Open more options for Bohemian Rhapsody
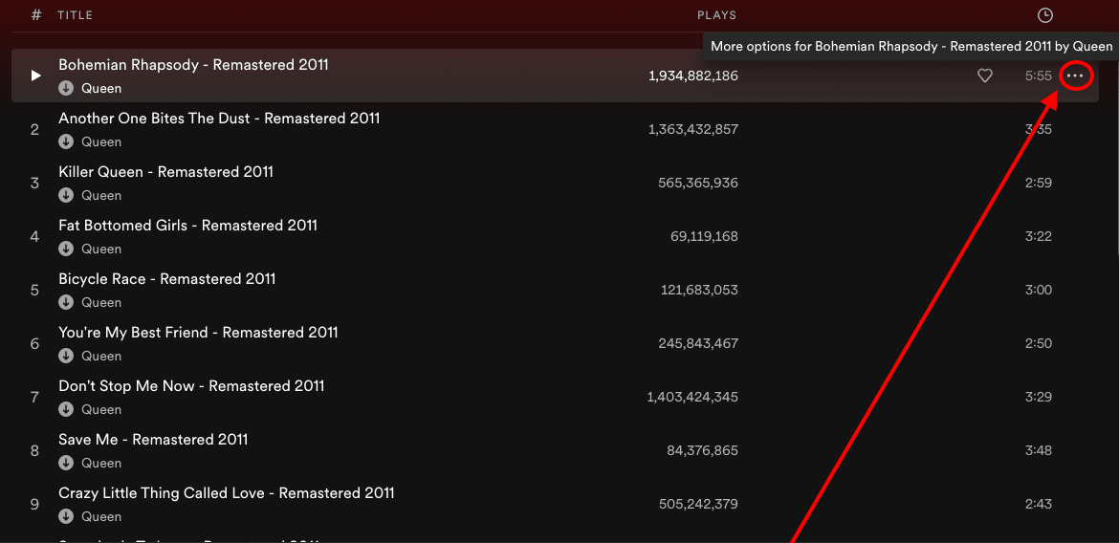The height and width of the screenshot is (543, 1119). (x=1075, y=76)
